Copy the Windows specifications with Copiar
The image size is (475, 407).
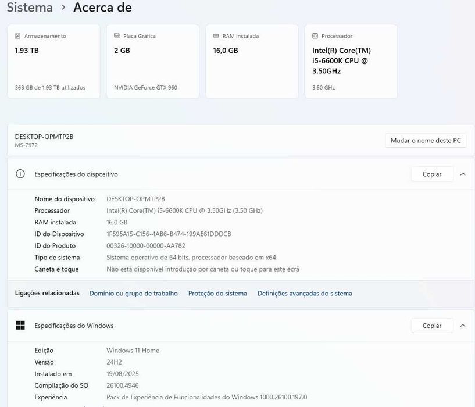[432, 326]
